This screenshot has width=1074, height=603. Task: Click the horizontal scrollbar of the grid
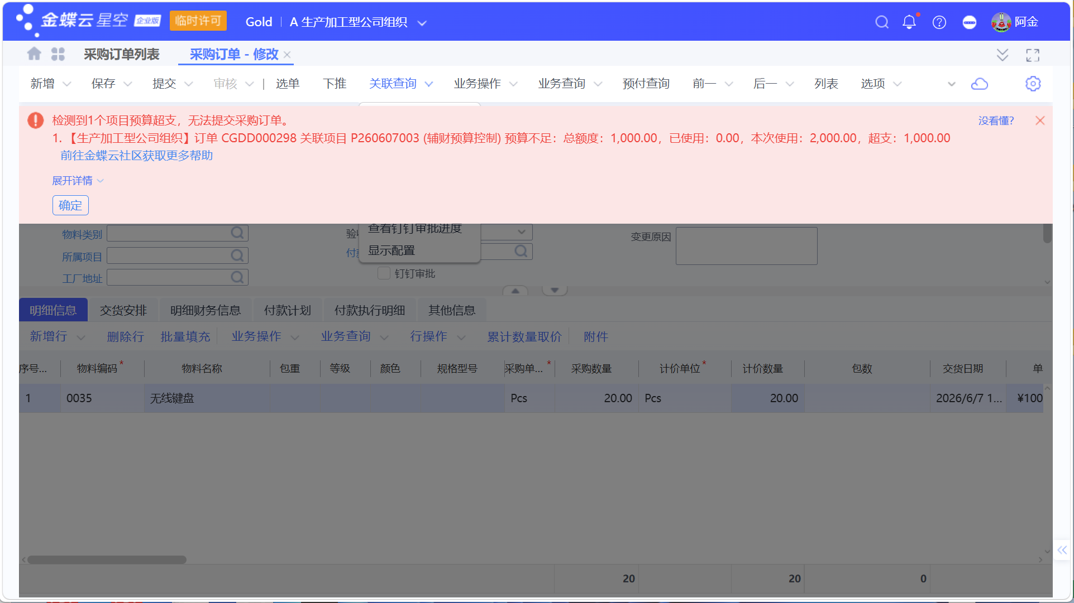pyautogui.click(x=107, y=559)
